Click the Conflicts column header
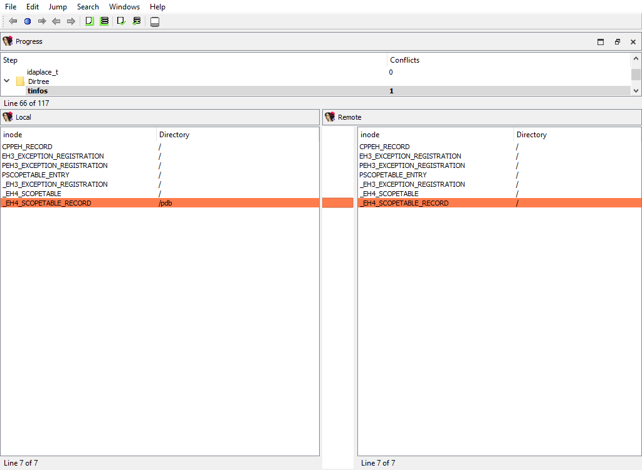The image size is (642, 470). (x=404, y=60)
